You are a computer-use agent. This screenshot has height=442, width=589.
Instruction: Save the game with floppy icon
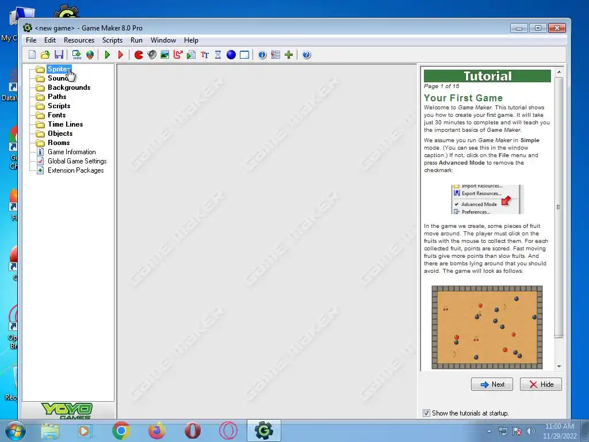(x=59, y=55)
